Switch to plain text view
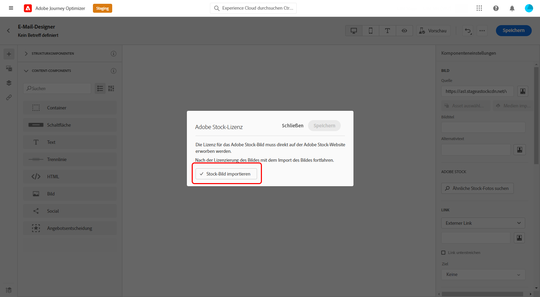Viewport: 540px width, 297px height. (x=388, y=31)
